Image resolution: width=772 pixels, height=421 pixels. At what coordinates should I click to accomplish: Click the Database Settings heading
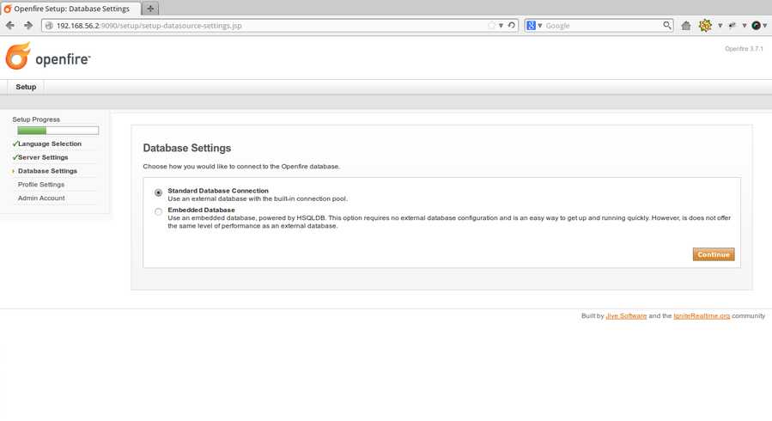pyautogui.click(x=187, y=149)
